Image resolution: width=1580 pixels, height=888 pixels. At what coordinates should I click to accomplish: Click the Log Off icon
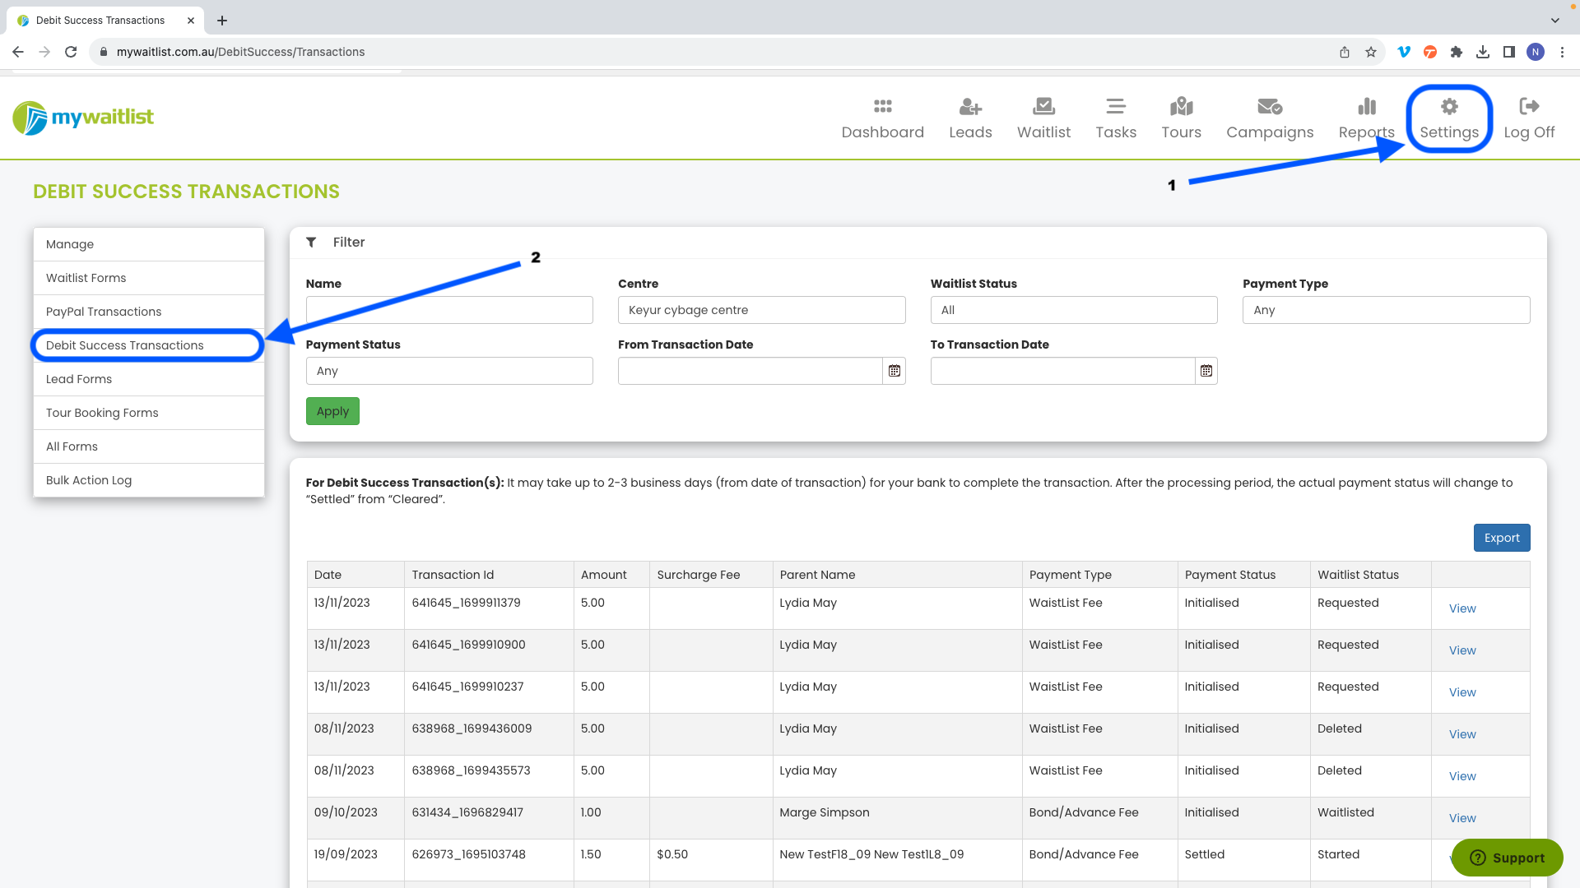1529,107
